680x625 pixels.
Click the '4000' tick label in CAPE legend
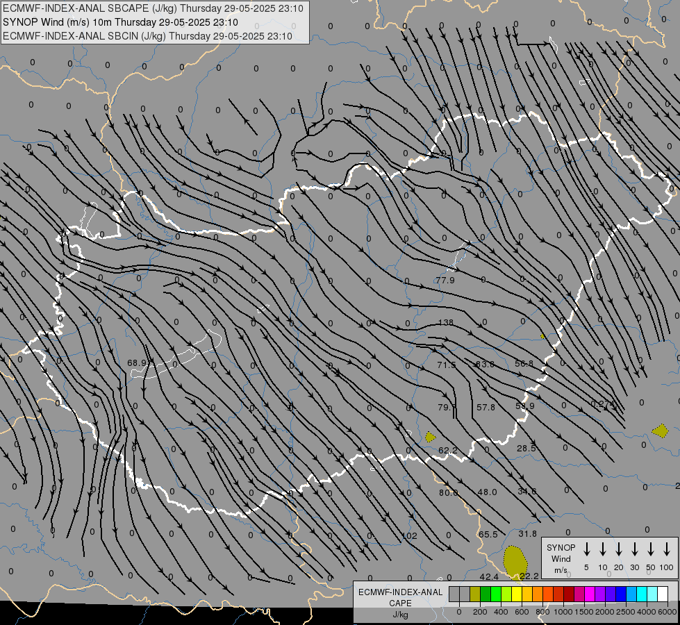(646, 612)
